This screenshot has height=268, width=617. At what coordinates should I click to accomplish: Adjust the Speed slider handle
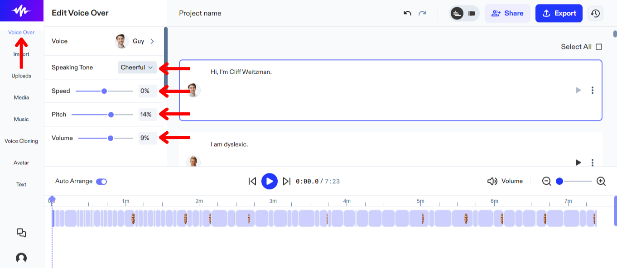[x=104, y=91]
